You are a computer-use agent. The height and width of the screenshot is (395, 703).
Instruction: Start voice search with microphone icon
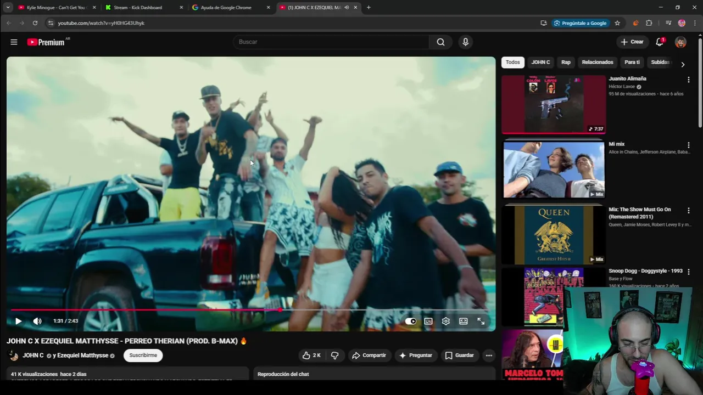pos(465,42)
